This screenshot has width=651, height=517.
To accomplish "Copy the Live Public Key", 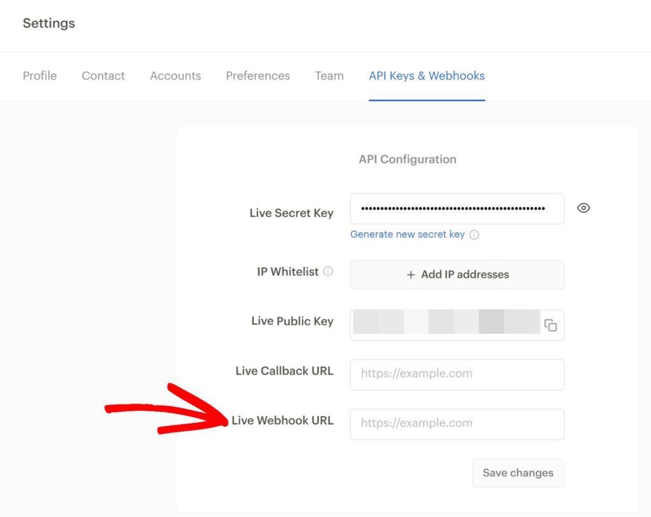I will 551,325.
